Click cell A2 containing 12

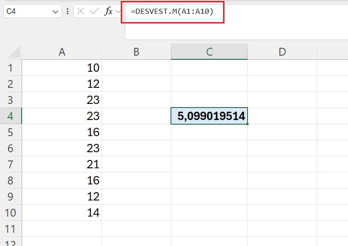click(62, 84)
